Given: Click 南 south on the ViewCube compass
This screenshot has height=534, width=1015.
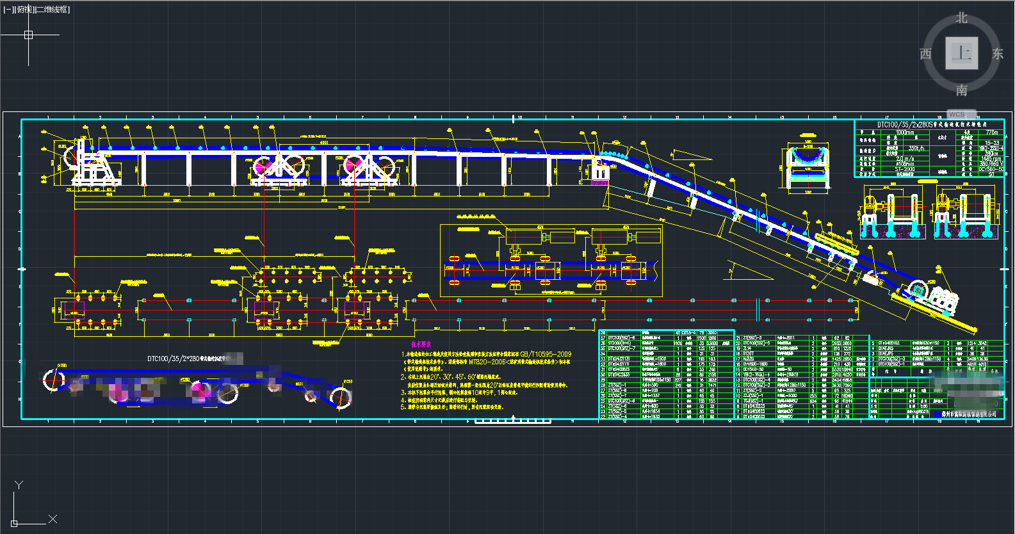Looking at the screenshot, I should [961, 90].
